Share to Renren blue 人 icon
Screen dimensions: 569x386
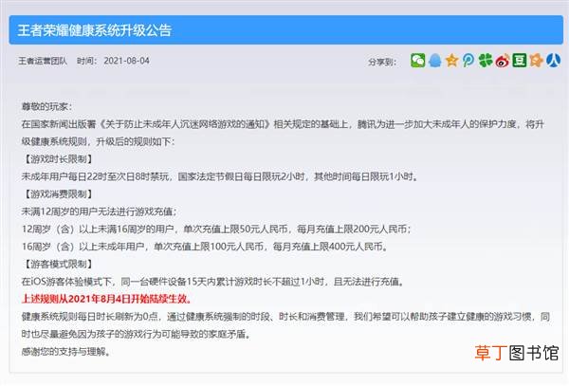point(554,60)
